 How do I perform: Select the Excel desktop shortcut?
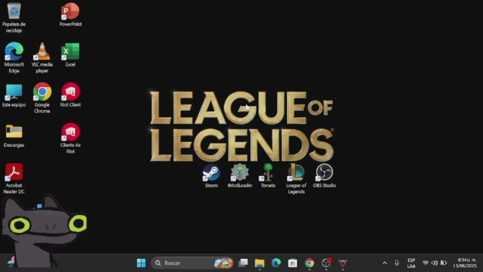click(x=71, y=55)
